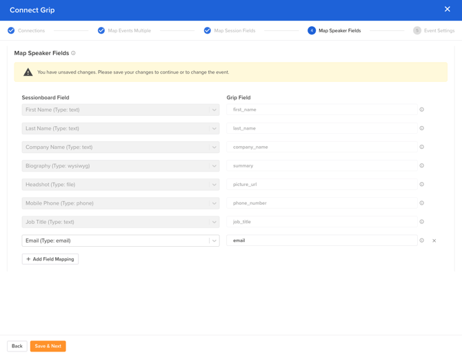462x357 pixels.
Task: Click step 4 circle icon
Action: 312,30
